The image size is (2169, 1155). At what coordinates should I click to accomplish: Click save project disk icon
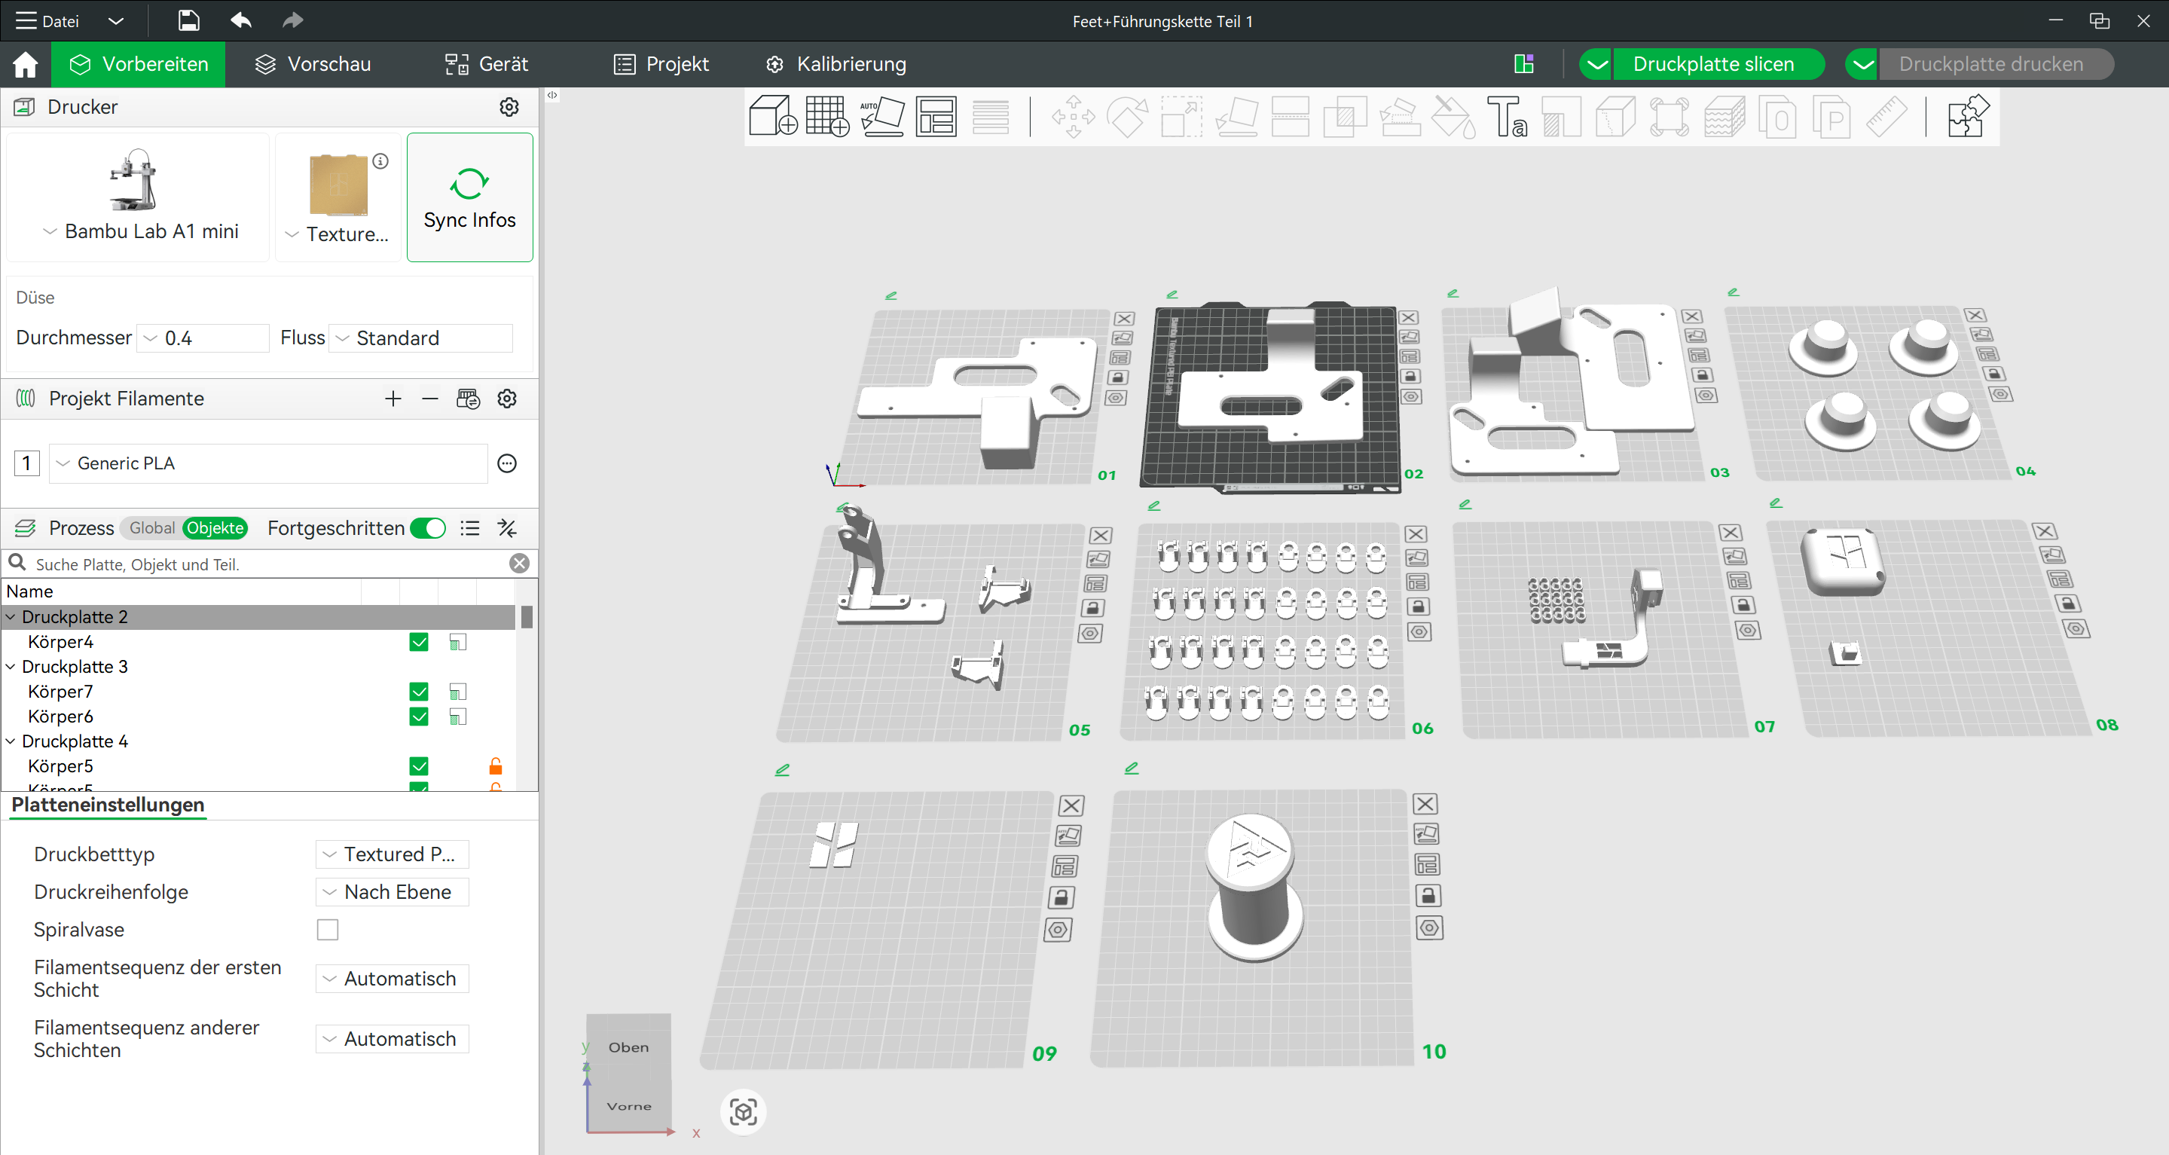(188, 20)
